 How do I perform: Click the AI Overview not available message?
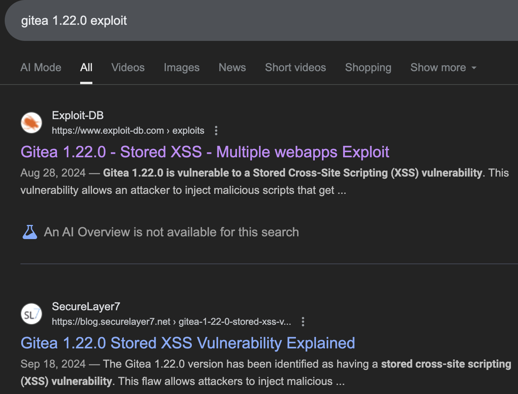tap(171, 232)
